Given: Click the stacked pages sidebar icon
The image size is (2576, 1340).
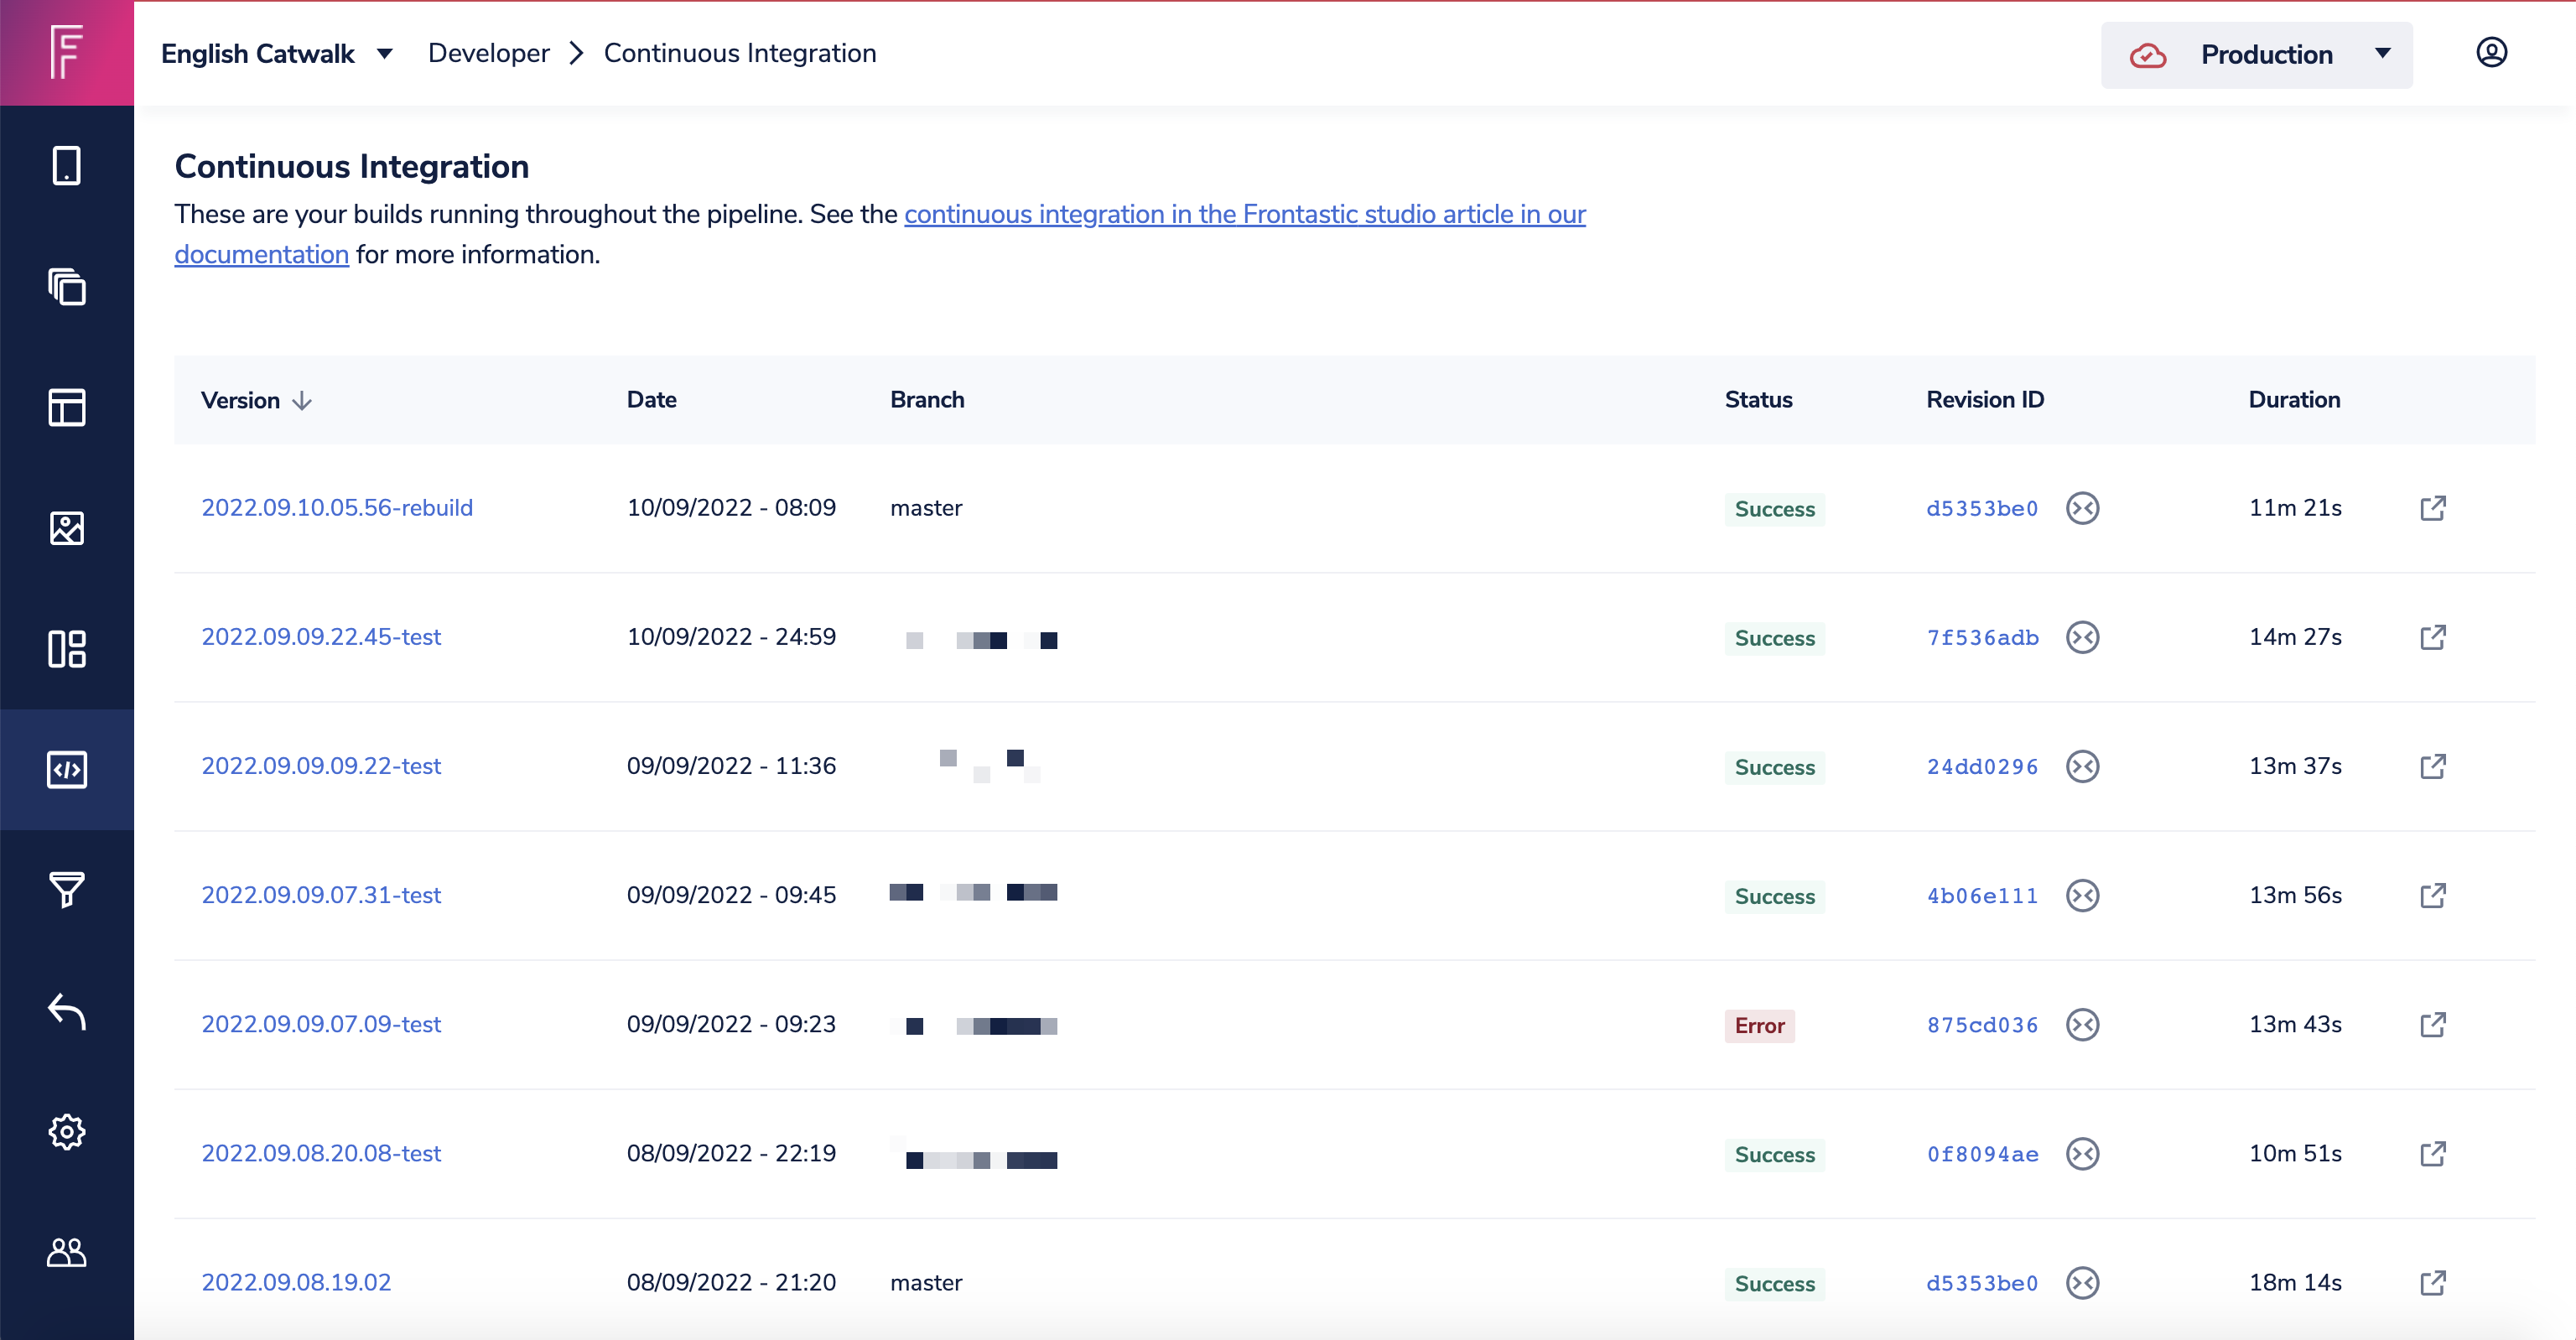Looking at the screenshot, I should pos(66,287).
